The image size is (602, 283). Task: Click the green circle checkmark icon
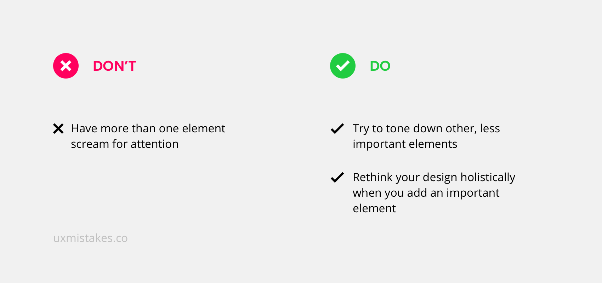pyautogui.click(x=343, y=66)
